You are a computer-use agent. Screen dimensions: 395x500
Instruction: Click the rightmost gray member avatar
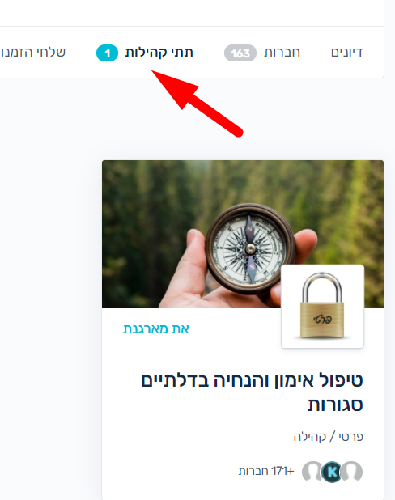(x=352, y=472)
